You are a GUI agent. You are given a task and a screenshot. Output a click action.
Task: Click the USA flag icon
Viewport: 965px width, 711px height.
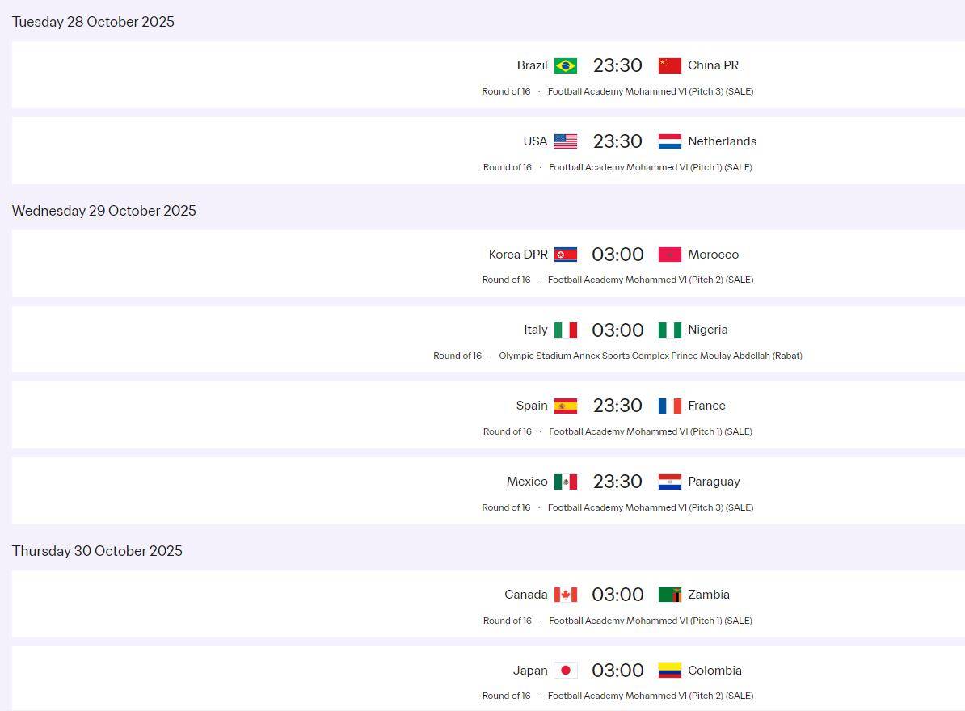pos(566,141)
